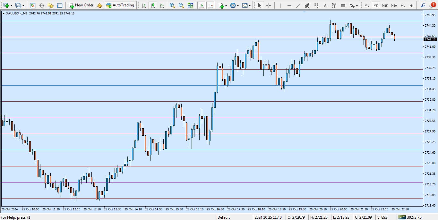Image resolution: width=438 pixels, height=220 pixels.
Task: Select the trendline drawing tool
Action: [x=298, y=5]
